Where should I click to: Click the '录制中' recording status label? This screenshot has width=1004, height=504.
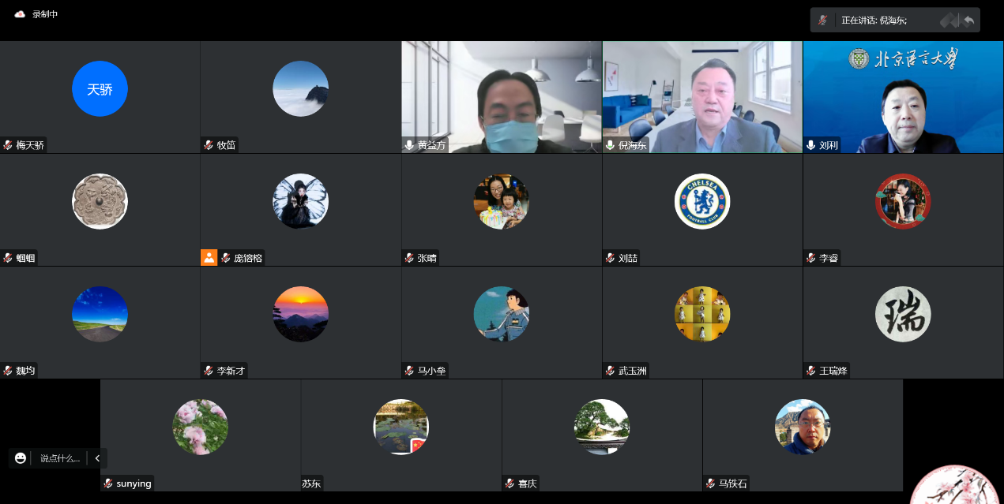click(x=45, y=14)
